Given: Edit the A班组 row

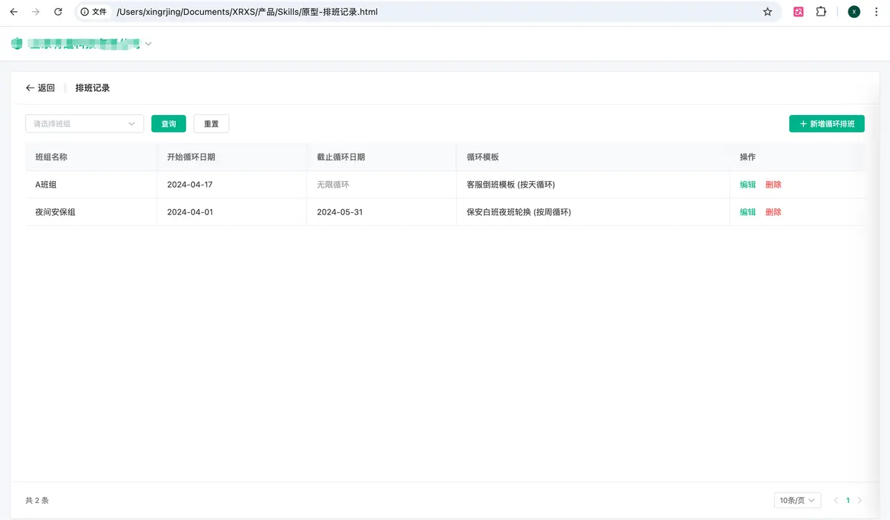Looking at the screenshot, I should 748,185.
